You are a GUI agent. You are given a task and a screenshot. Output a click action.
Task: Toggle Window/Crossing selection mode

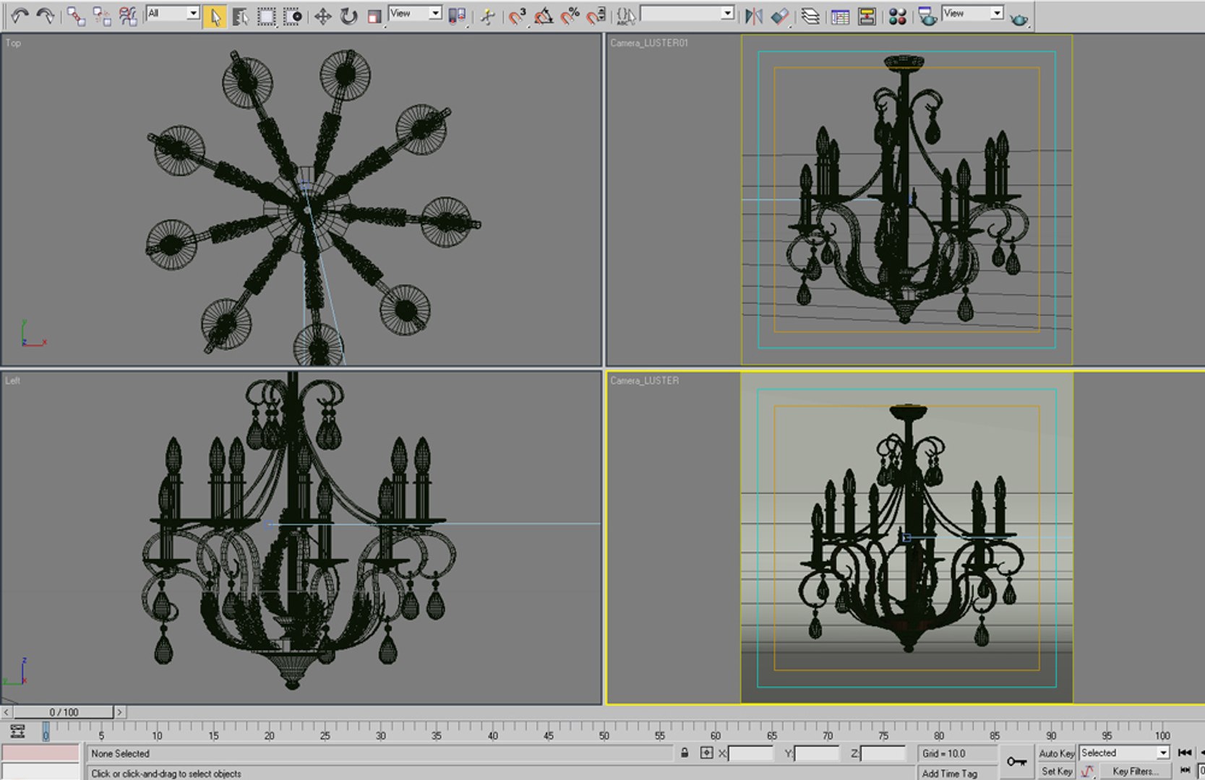(292, 16)
